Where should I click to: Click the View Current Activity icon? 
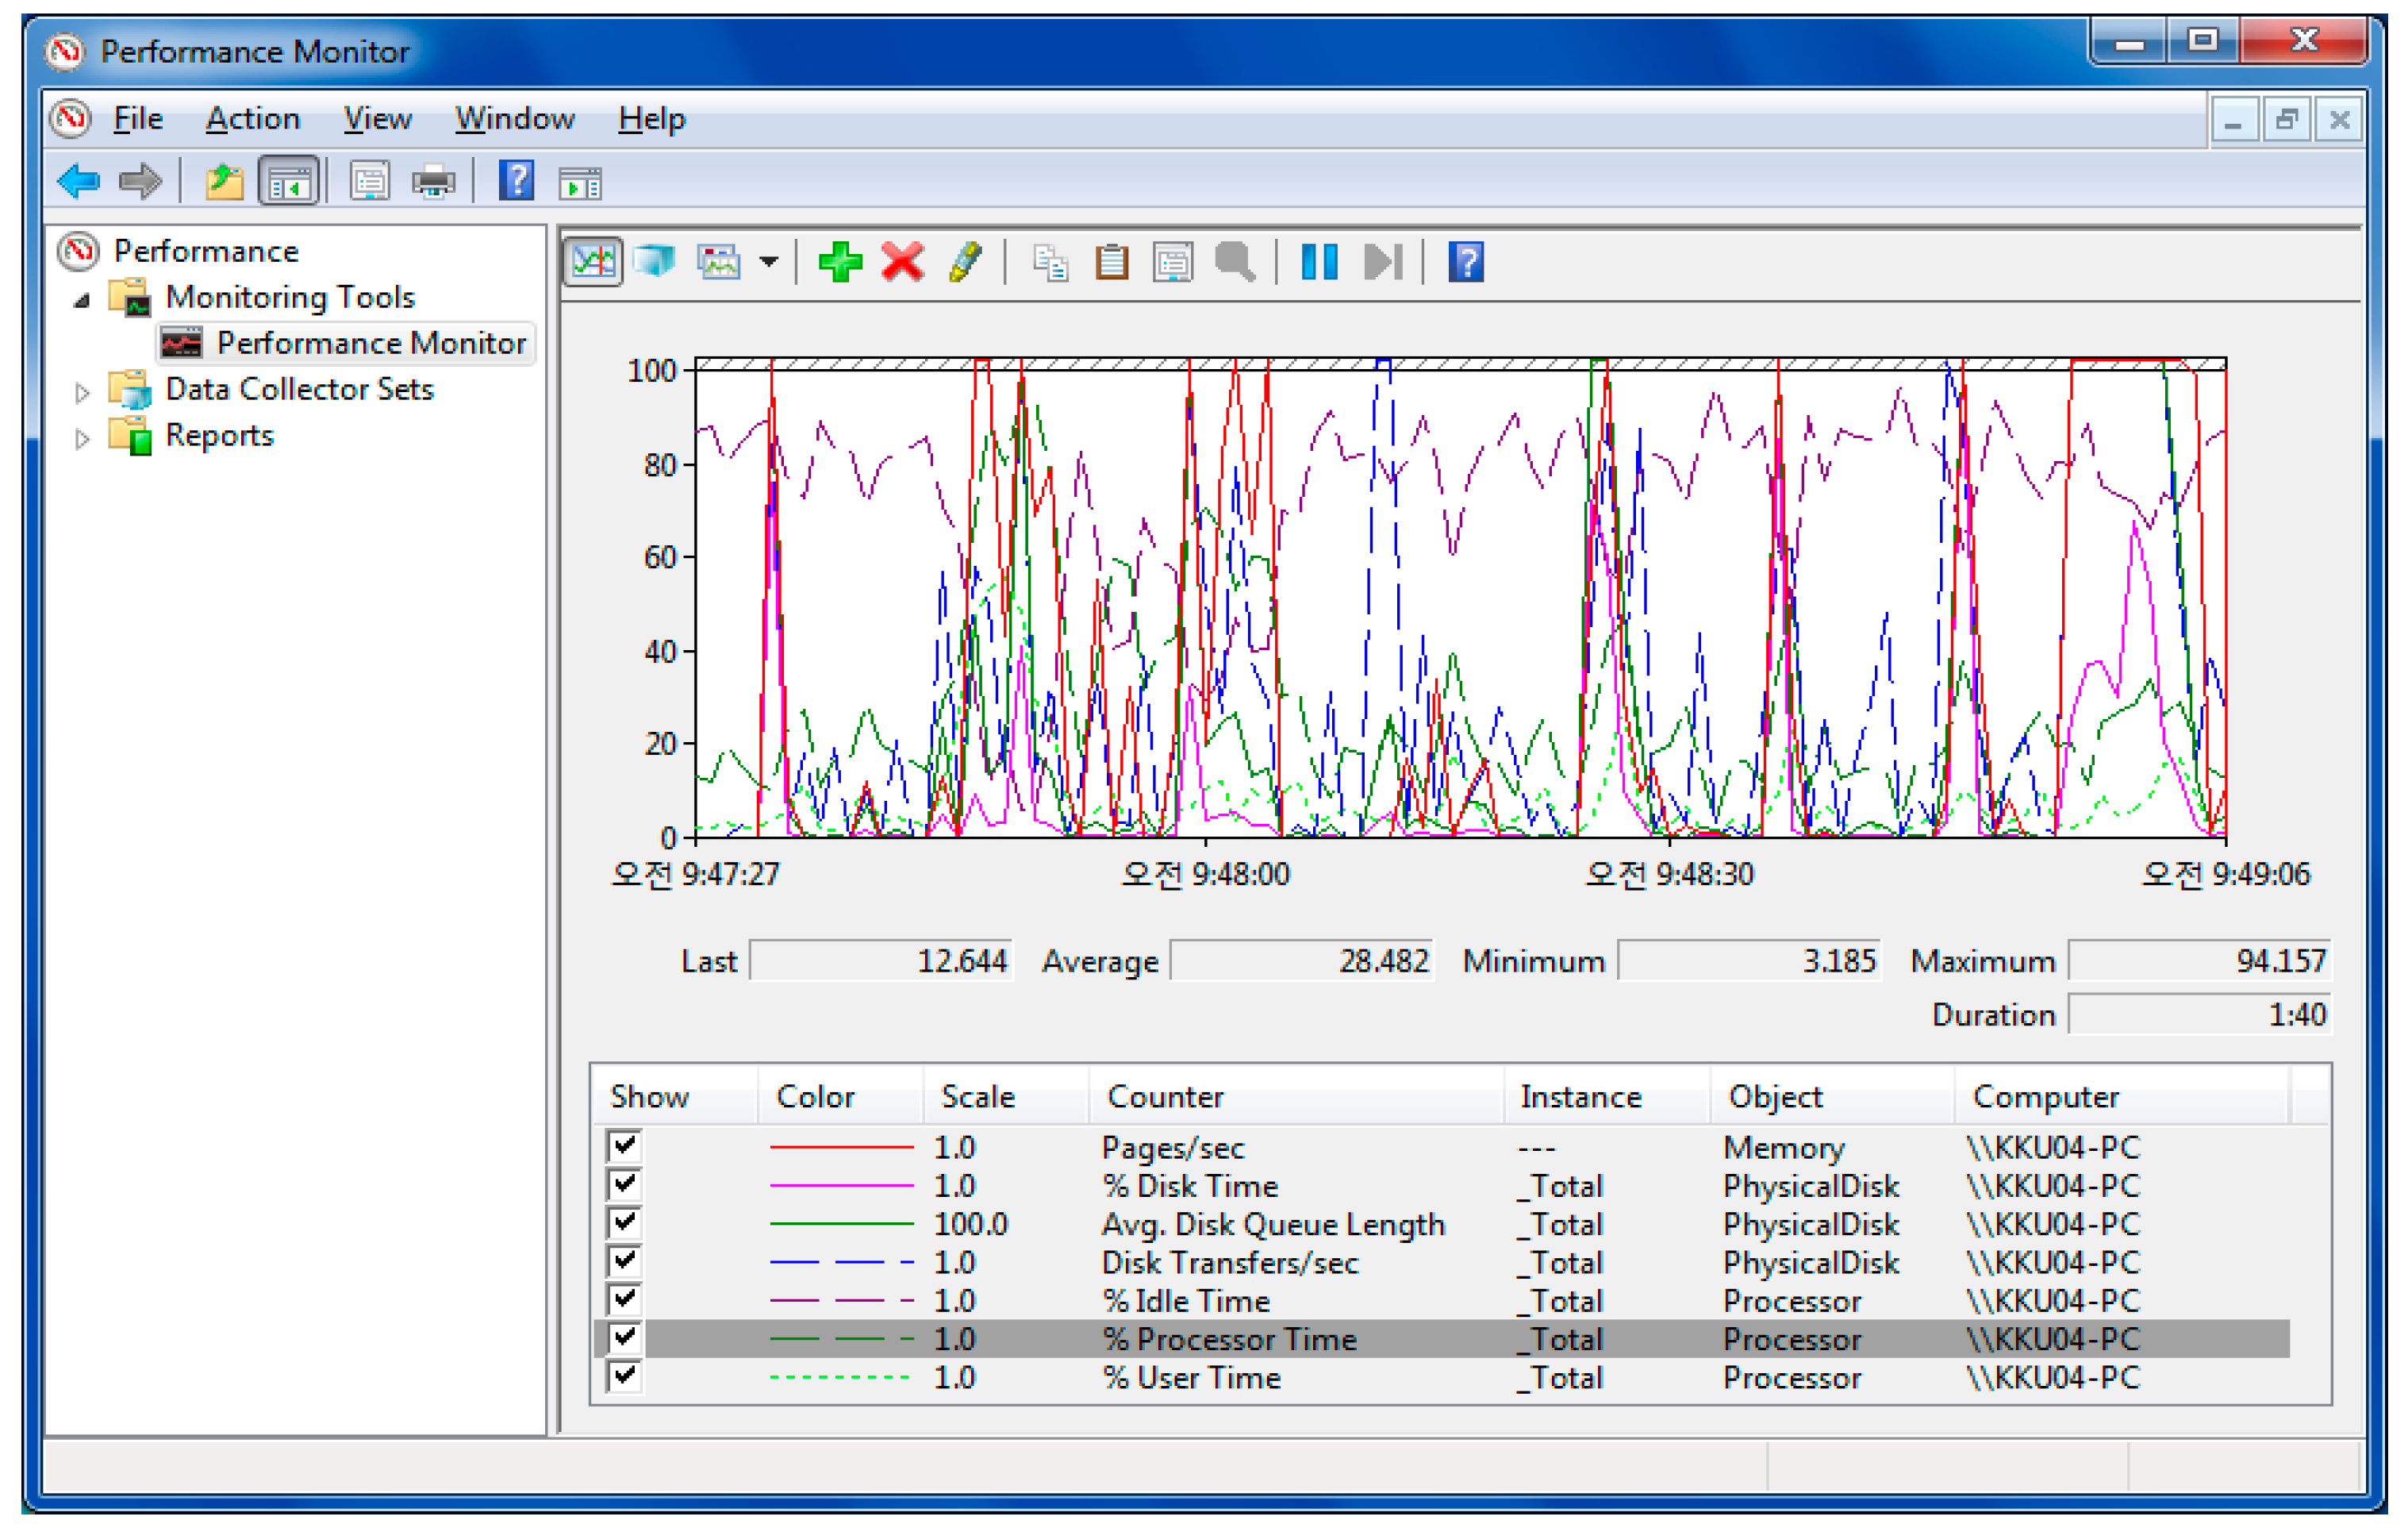[x=593, y=262]
